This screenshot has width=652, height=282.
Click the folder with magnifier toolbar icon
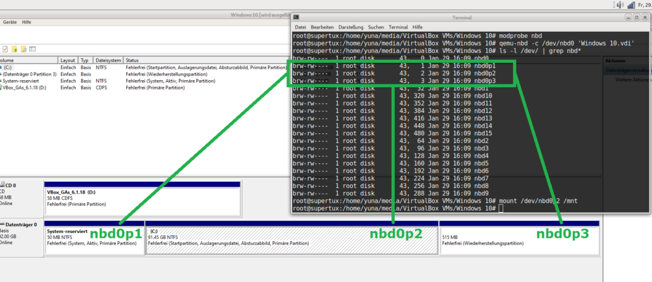click(24, 49)
